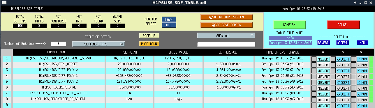Viewport: 375px width, 108px height.
Task: Revert H1:PSL-ISS_CTRL_OFFSET row
Action: point(323,65)
